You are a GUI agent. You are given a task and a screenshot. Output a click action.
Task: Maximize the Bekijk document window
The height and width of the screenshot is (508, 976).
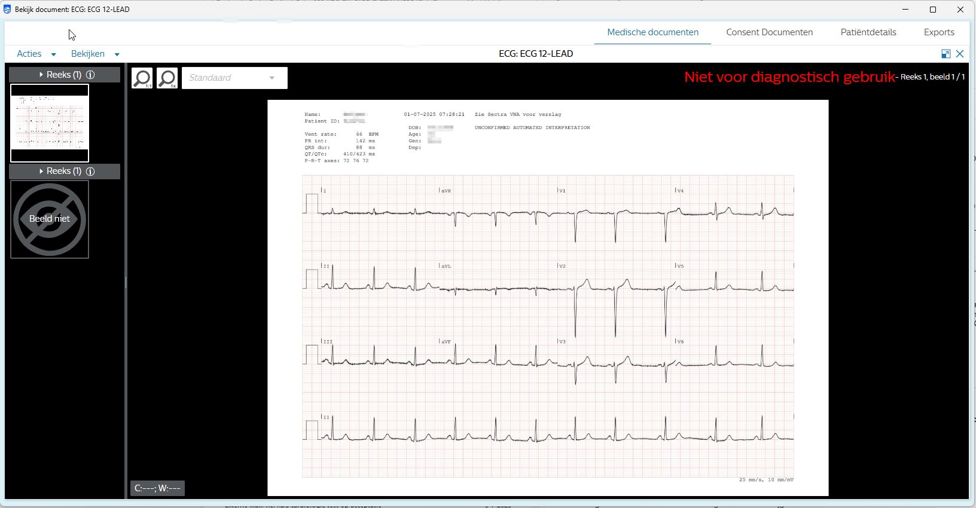click(932, 10)
